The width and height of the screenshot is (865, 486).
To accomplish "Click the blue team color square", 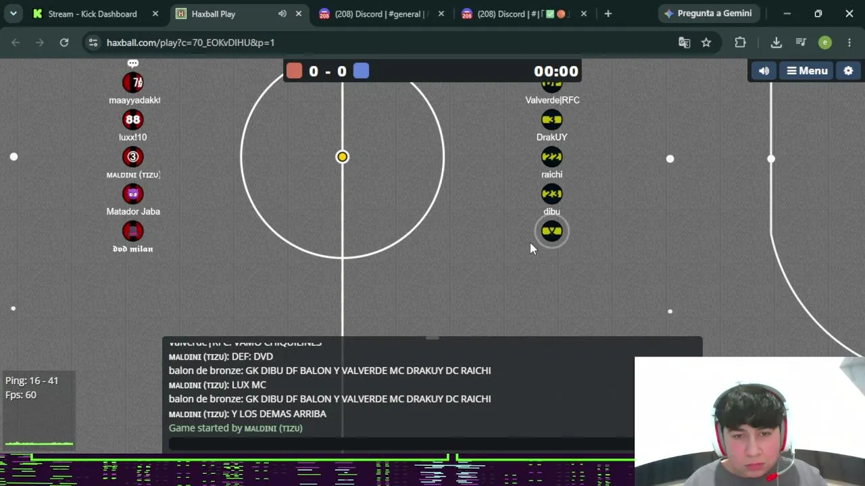I will click(361, 71).
